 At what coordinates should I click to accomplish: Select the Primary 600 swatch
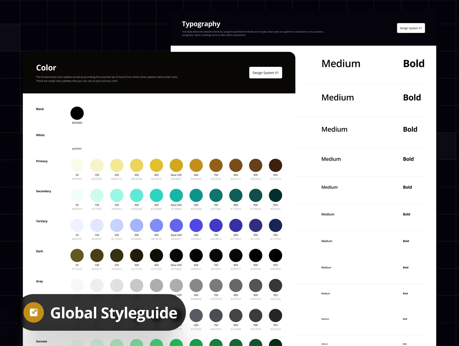[x=196, y=165]
